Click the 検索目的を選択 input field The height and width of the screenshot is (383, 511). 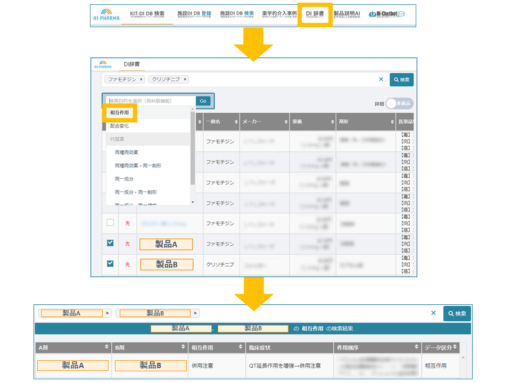(151, 101)
